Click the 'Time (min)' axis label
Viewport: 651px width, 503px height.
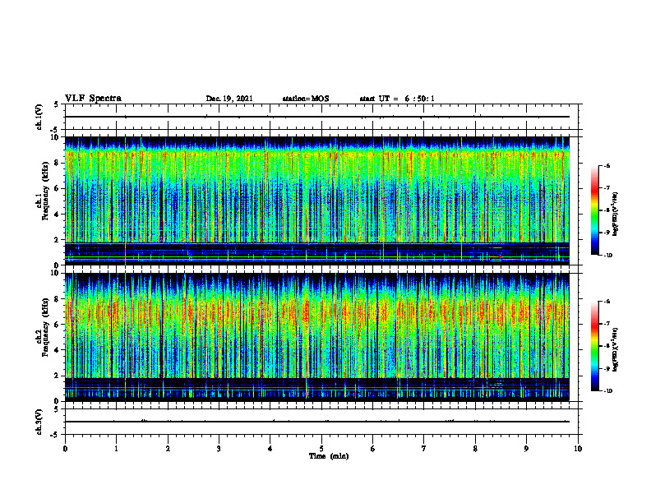click(329, 456)
